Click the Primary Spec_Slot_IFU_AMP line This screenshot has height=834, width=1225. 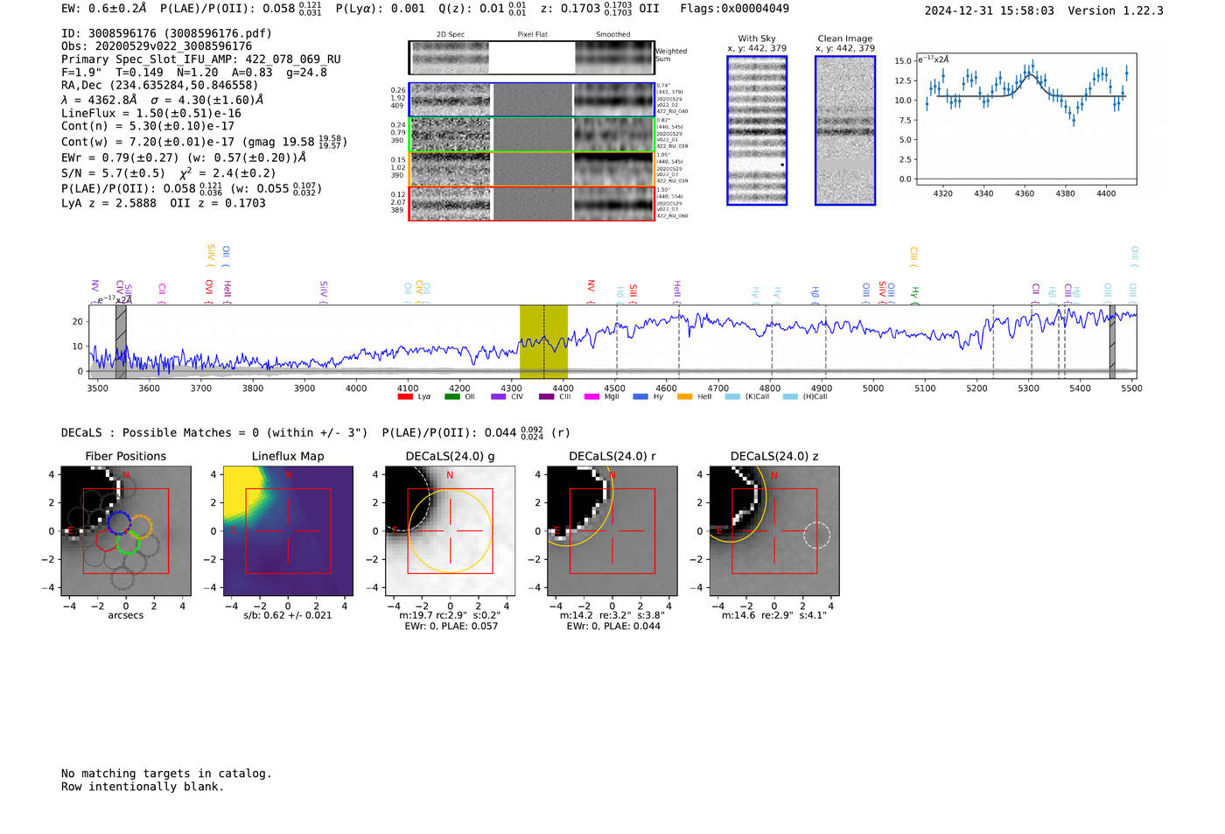[201, 60]
